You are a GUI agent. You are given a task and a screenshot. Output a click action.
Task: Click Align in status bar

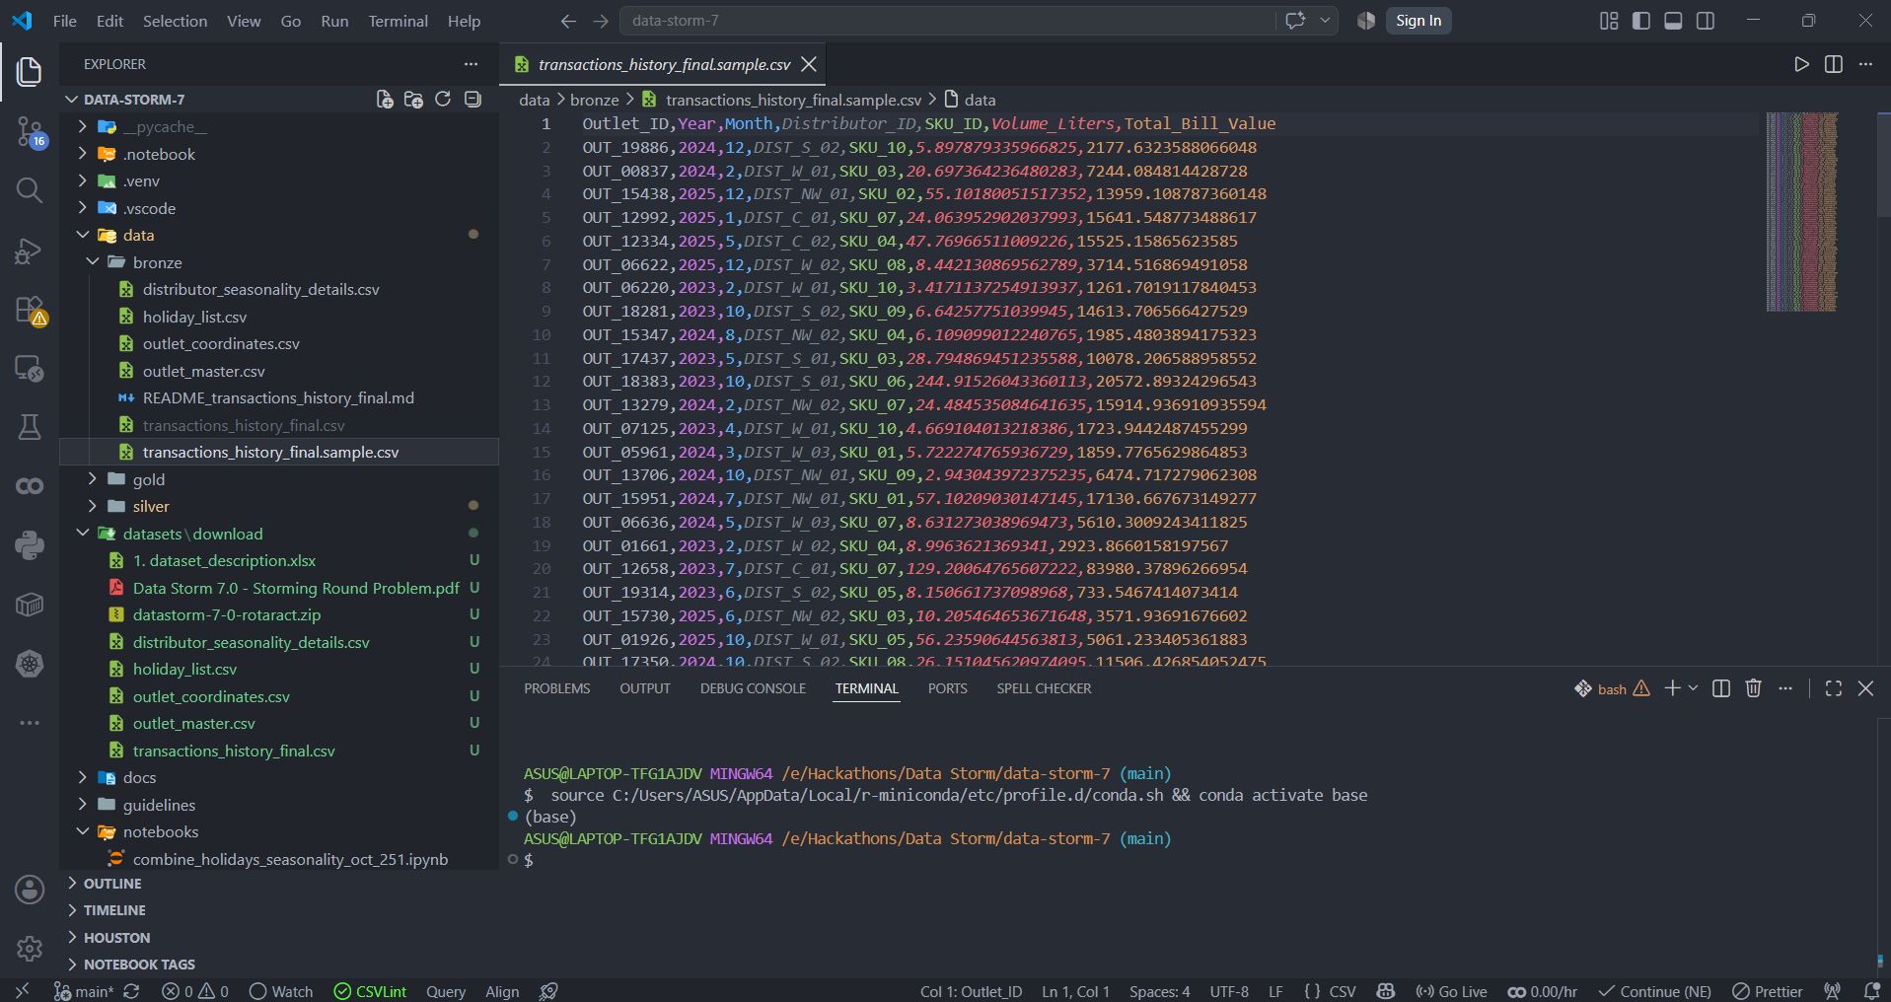(x=502, y=991)
